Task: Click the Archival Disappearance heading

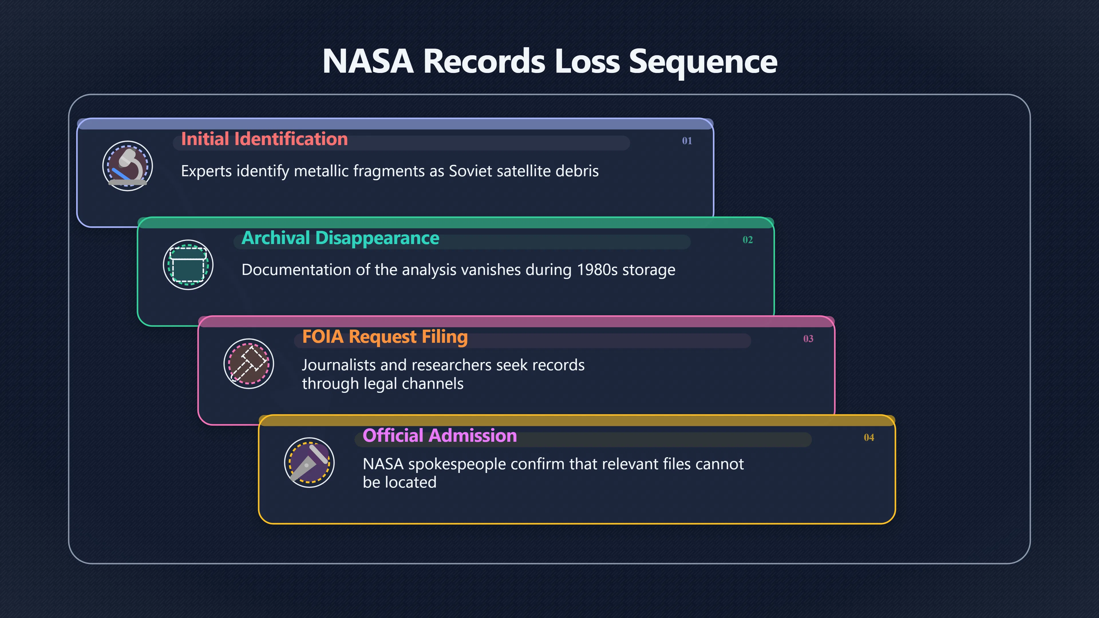Action: point(341,238)
